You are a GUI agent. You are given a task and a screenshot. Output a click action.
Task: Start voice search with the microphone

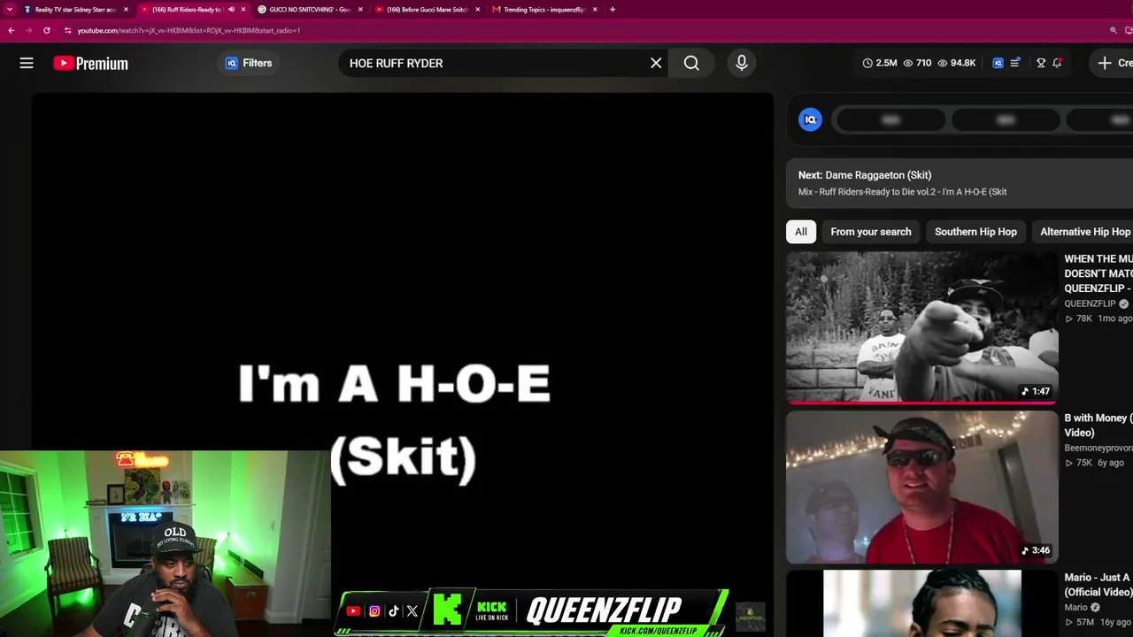click(742, 63)
